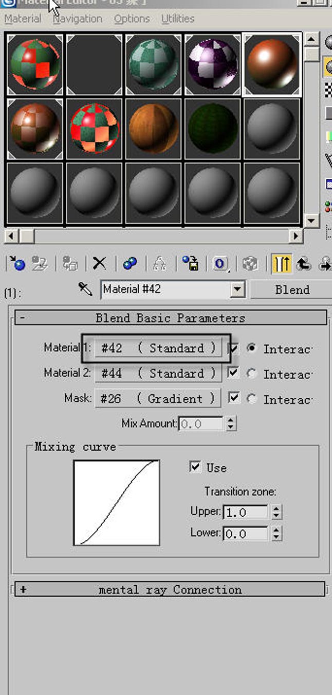Select Interactive radio for Material 2
This screenshot has width=332, height=695.
(x=251, y=374)
